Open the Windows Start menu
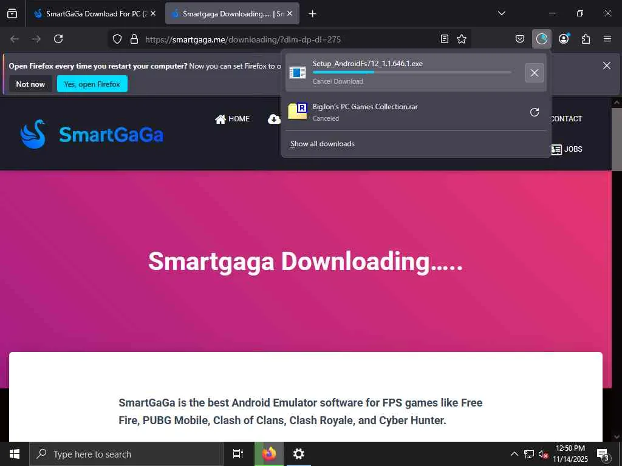622x466 pixels. 15,454
